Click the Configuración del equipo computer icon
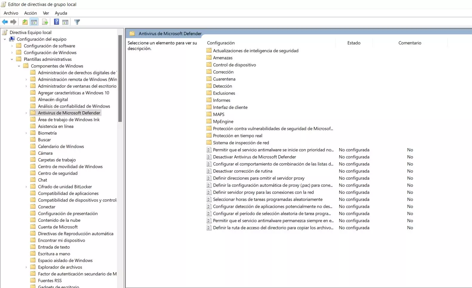Image resolution: width=472 pixels, height=288 pixels. click(12, 39)
